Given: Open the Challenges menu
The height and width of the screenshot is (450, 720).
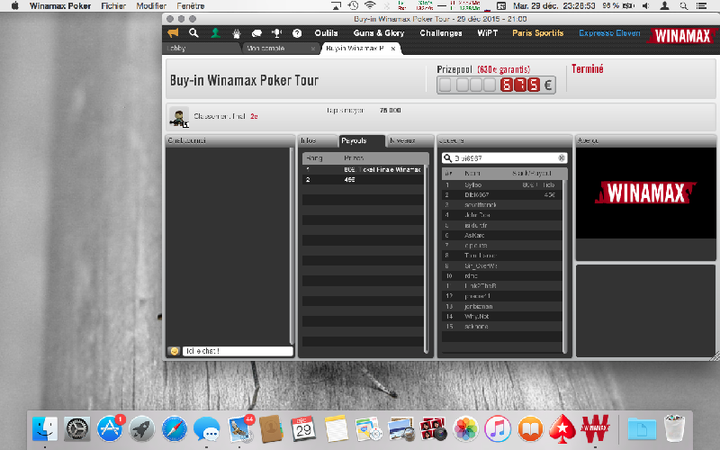Looking at the screenshot, I should click(x=441, y=33).
